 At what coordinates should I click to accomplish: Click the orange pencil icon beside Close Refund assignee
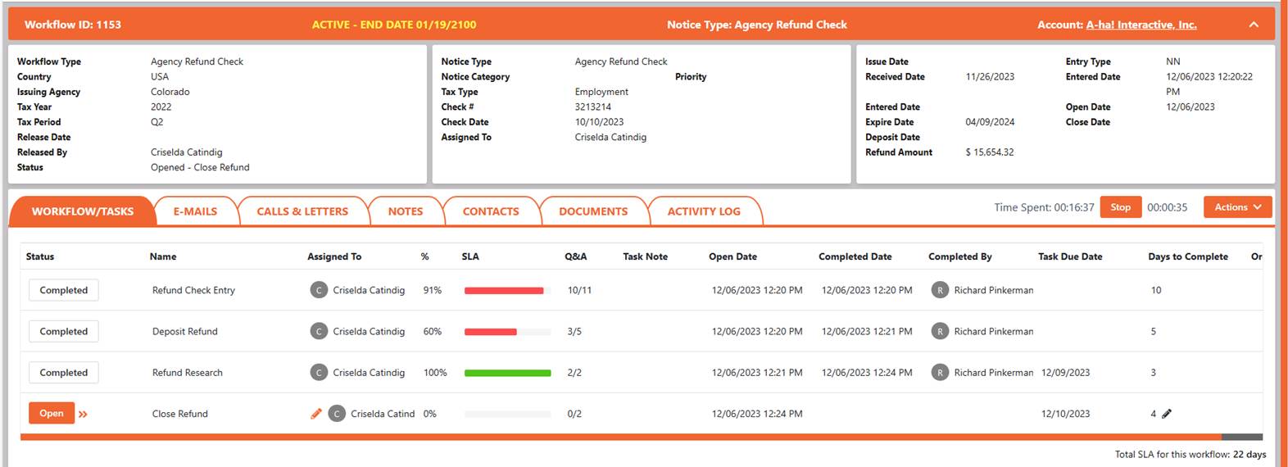[x=316, y=414]
